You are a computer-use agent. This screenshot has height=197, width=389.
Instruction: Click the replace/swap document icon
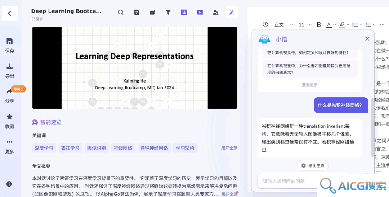point(137,12)
